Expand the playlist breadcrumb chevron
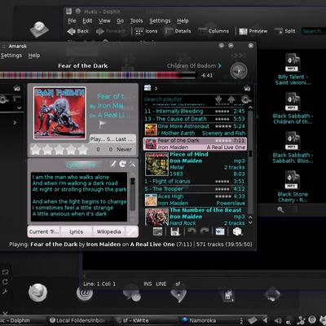 coord(156,88)
